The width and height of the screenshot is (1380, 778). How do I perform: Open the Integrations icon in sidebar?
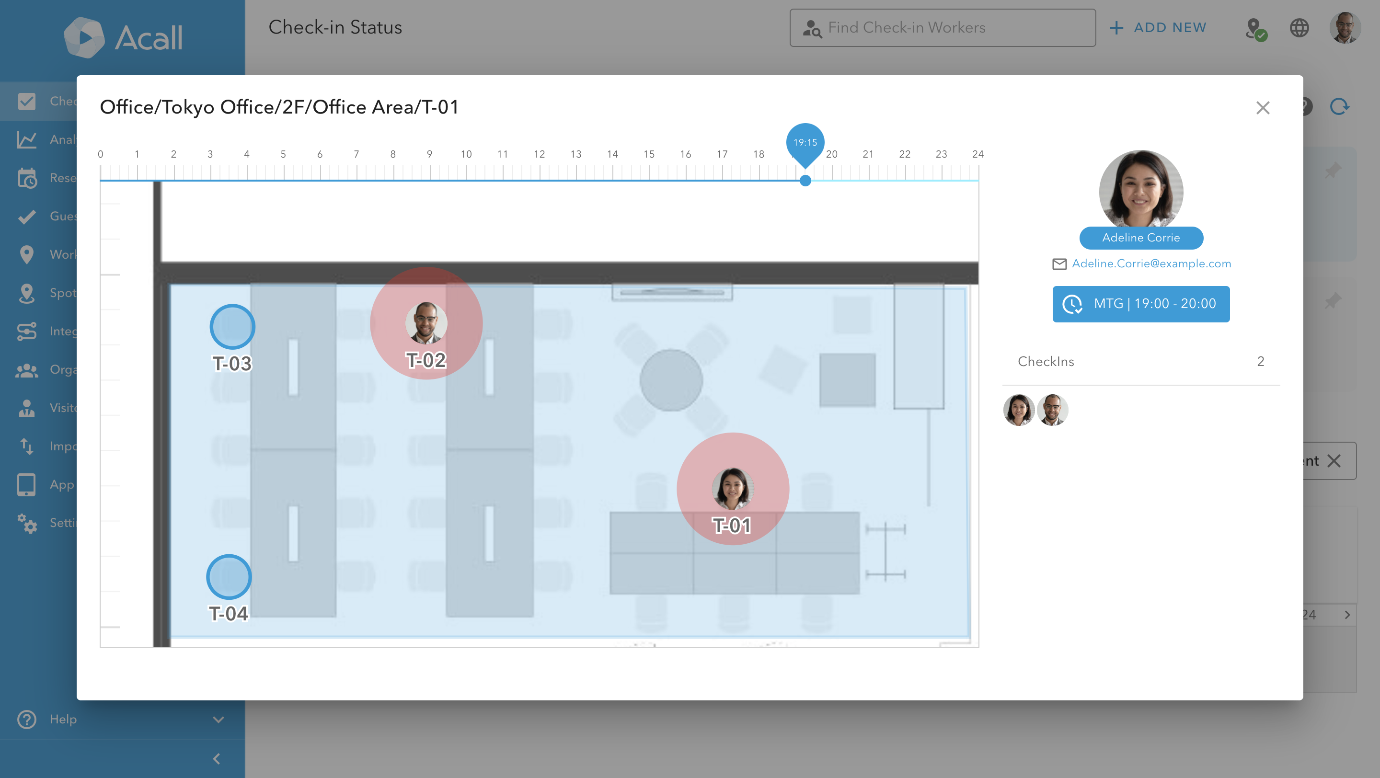(x=26, y=331)
